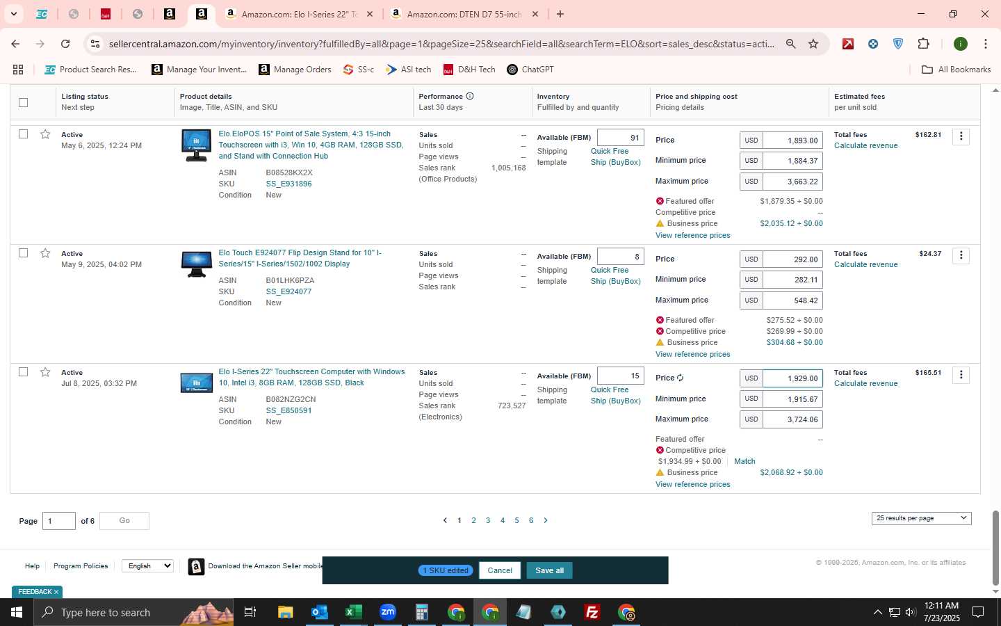Go to results page 6

point(531,520)
